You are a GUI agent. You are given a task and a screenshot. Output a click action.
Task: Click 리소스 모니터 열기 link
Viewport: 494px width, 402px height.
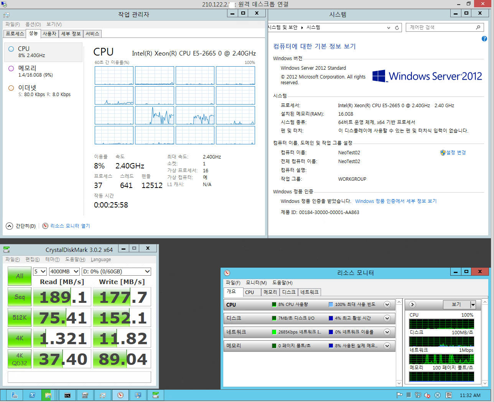coord(70,226)
